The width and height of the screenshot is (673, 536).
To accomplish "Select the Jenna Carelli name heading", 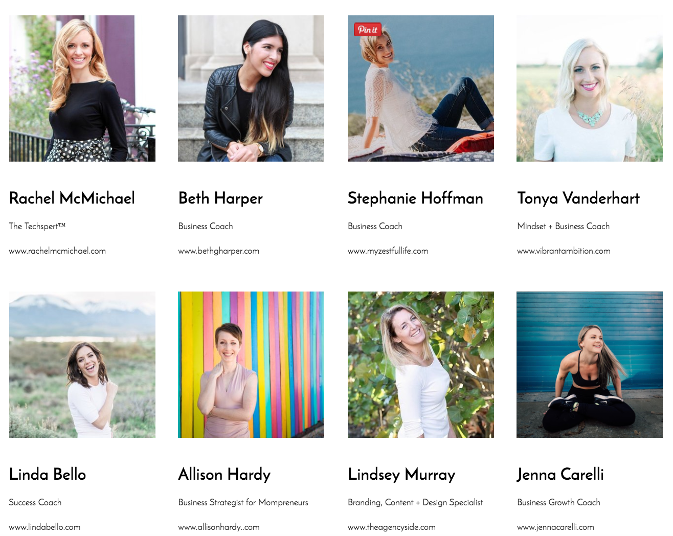I will (560, 475).
